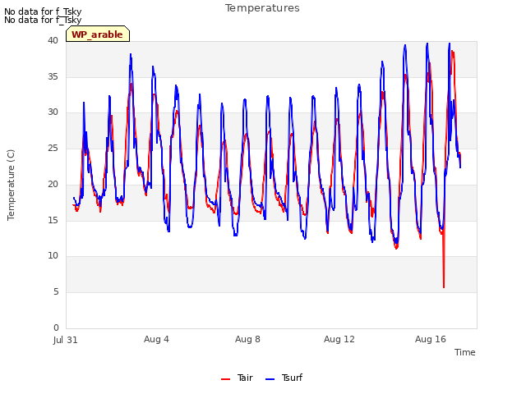The image size is (526, 394).
Task: Click the 10 y-axis value
Action: click(53, 256)
